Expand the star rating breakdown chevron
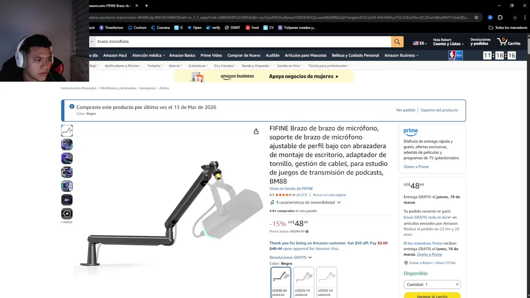 pyautogui.click(x=294, y=195)
